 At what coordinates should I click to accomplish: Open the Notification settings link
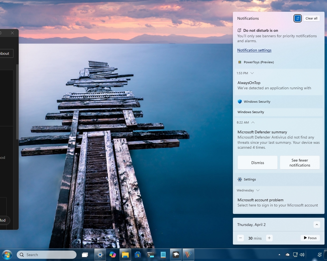coord(254,50)
